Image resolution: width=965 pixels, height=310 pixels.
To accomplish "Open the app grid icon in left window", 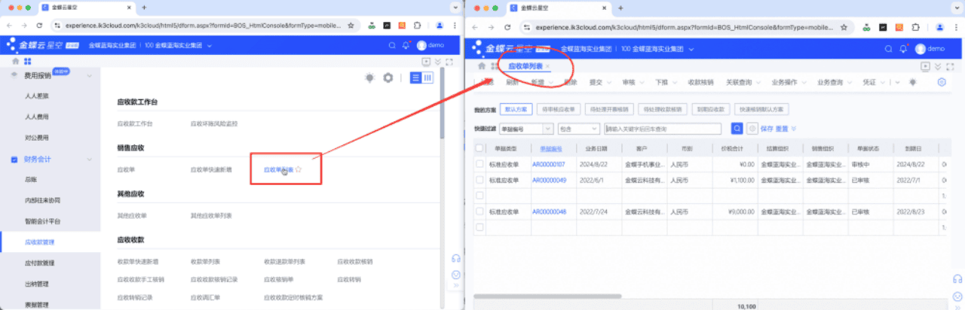I will [28, 61].
